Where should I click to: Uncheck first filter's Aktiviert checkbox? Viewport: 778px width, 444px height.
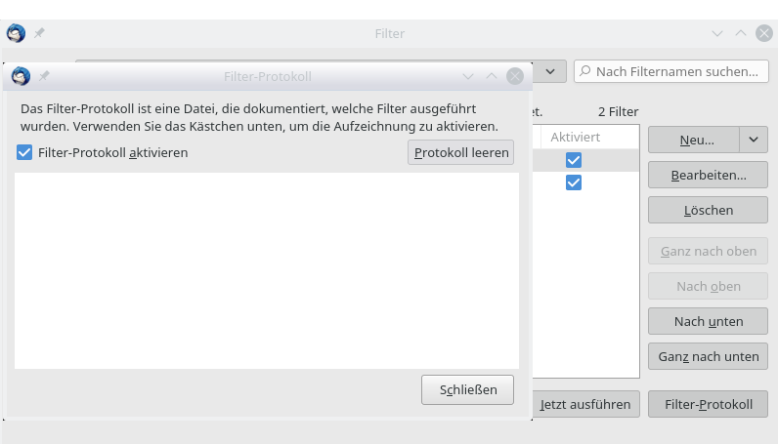coord(574,160)
